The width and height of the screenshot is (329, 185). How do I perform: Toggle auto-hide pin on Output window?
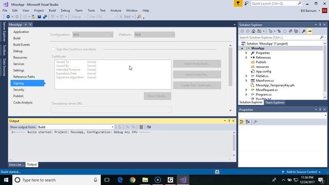pos(229,121)
